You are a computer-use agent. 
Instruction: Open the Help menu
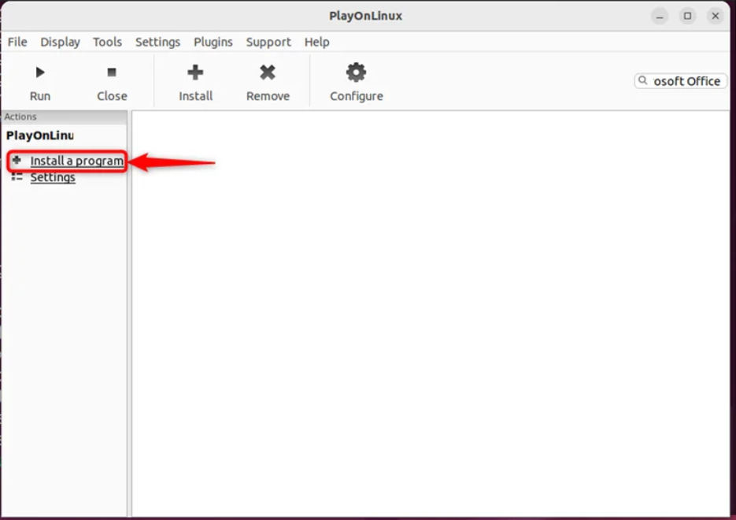[317, 42]
